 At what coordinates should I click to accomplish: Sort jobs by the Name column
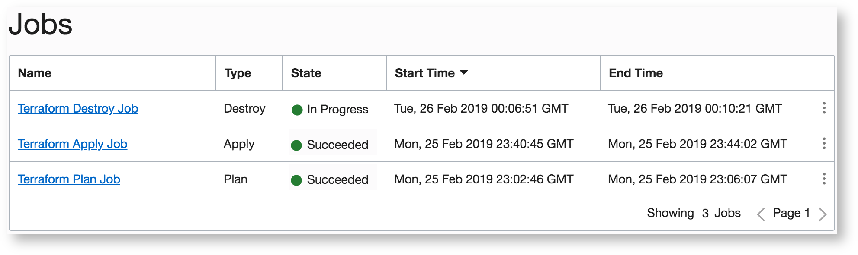pyautogui.click(x=35, y=73)
